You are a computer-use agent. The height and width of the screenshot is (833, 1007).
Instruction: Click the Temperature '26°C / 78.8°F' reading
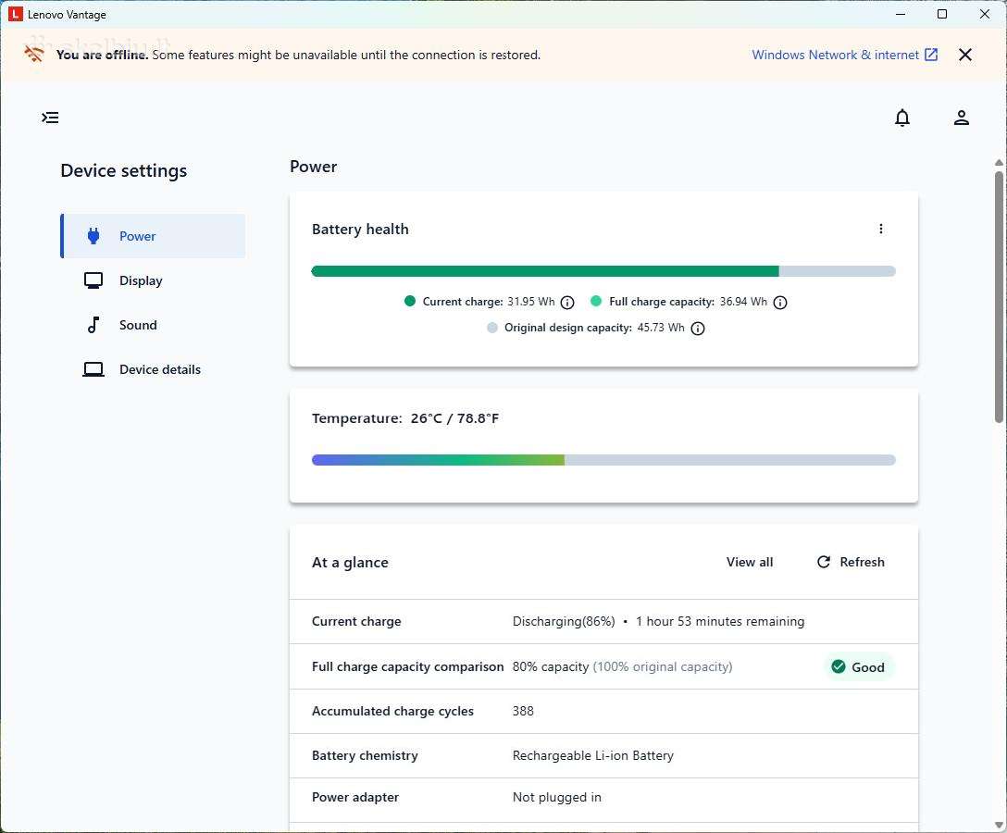pos(454,418)
